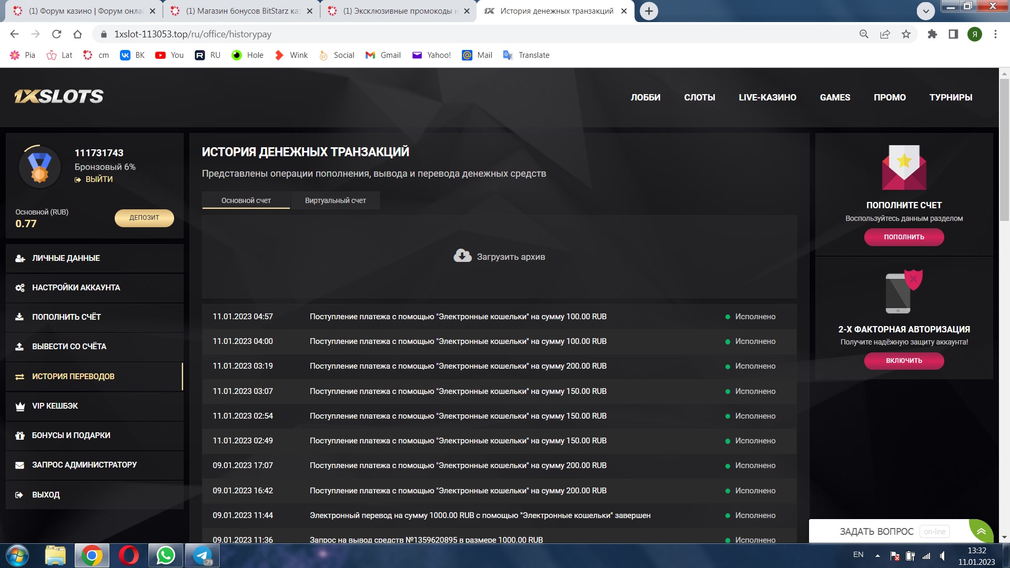Screen dimensions: 1010x568
Task: Click the bookmark star icon in address bar
Action: click(x=906, y=34)
